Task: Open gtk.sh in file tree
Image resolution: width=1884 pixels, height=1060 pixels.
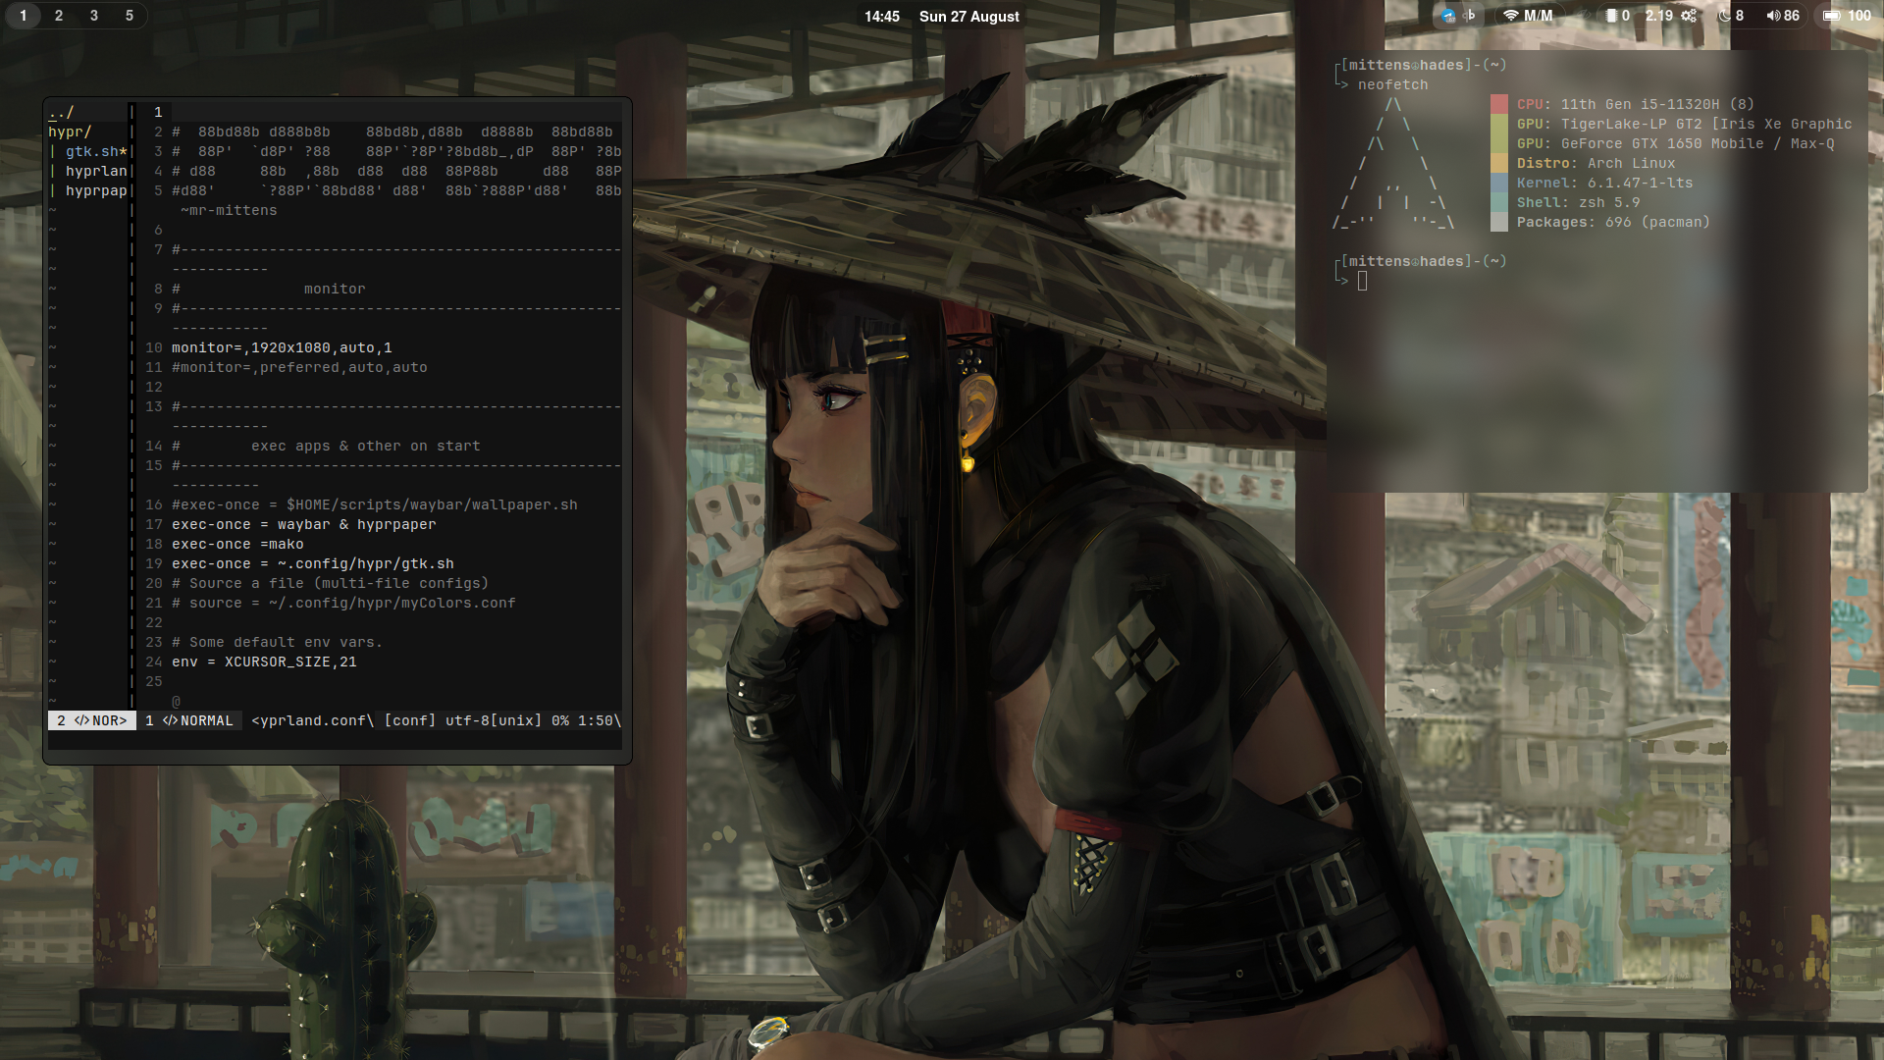Action: click(x=93, y=151)
